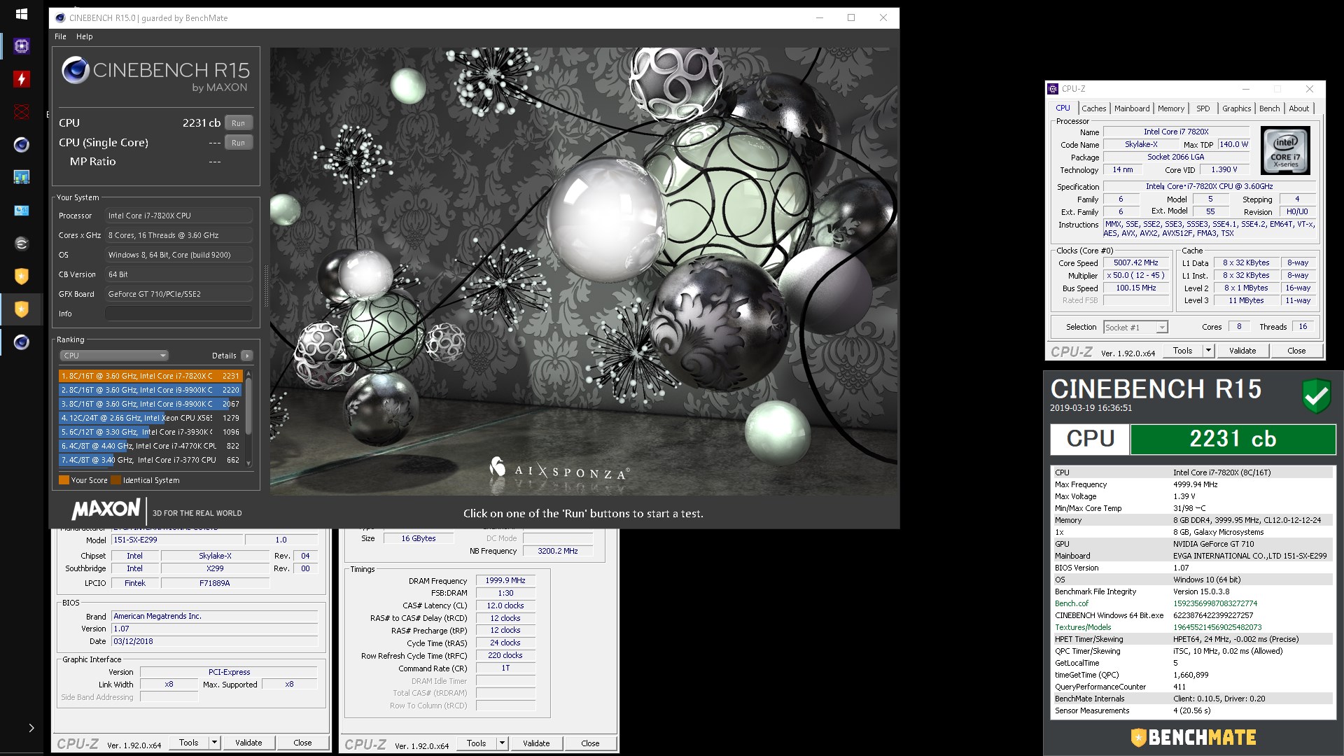Click the Info text field in Your System

178,314
